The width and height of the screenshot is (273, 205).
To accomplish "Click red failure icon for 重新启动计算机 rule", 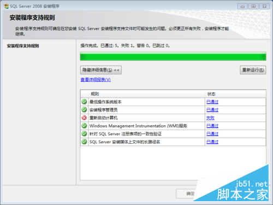I will click(x=84, y=118).
